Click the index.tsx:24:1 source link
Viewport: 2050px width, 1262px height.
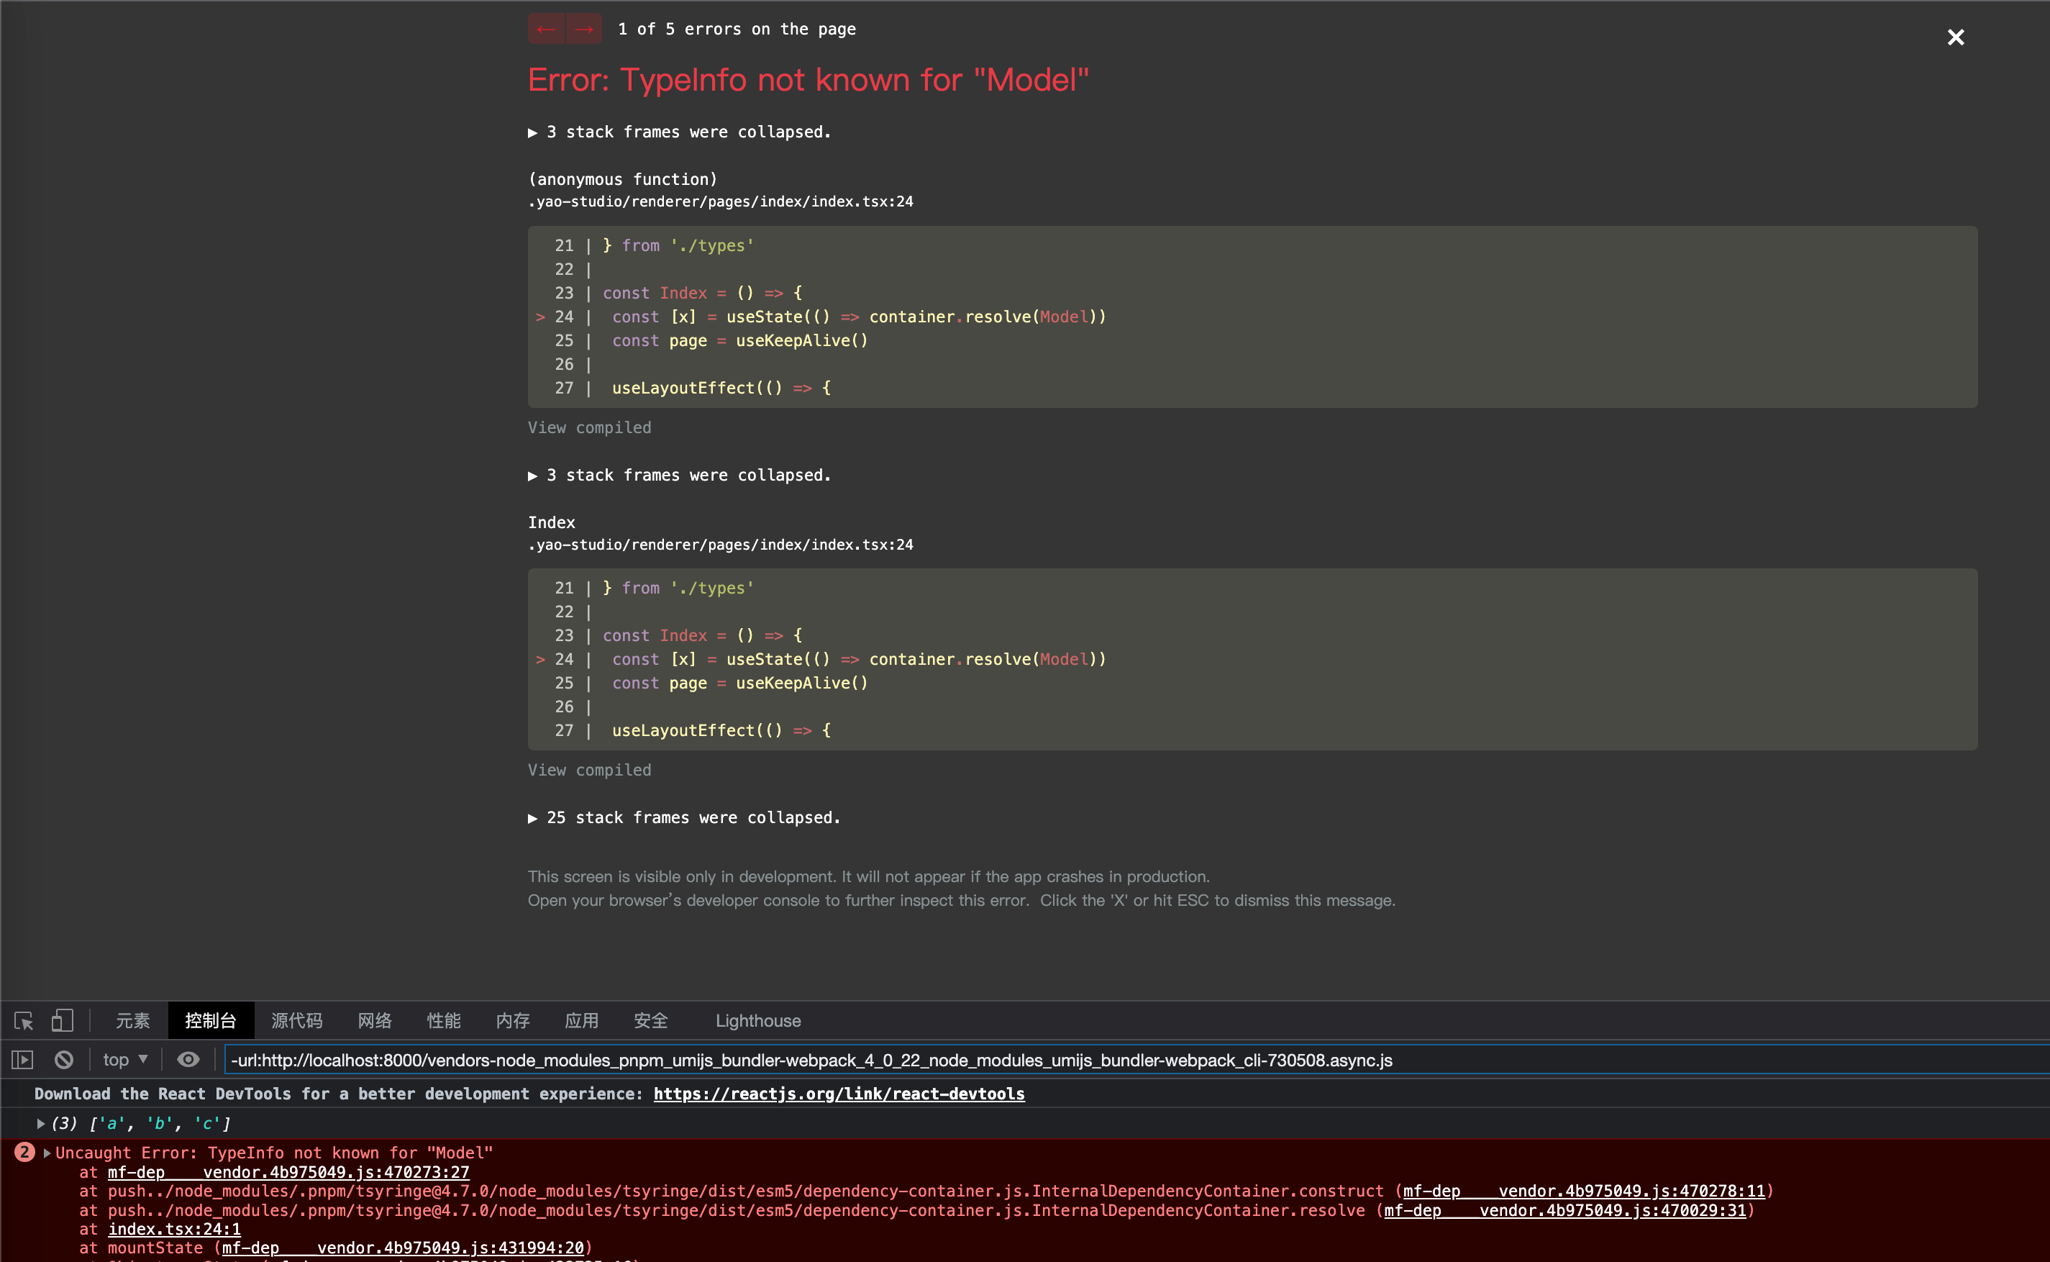click(174, 1229)
